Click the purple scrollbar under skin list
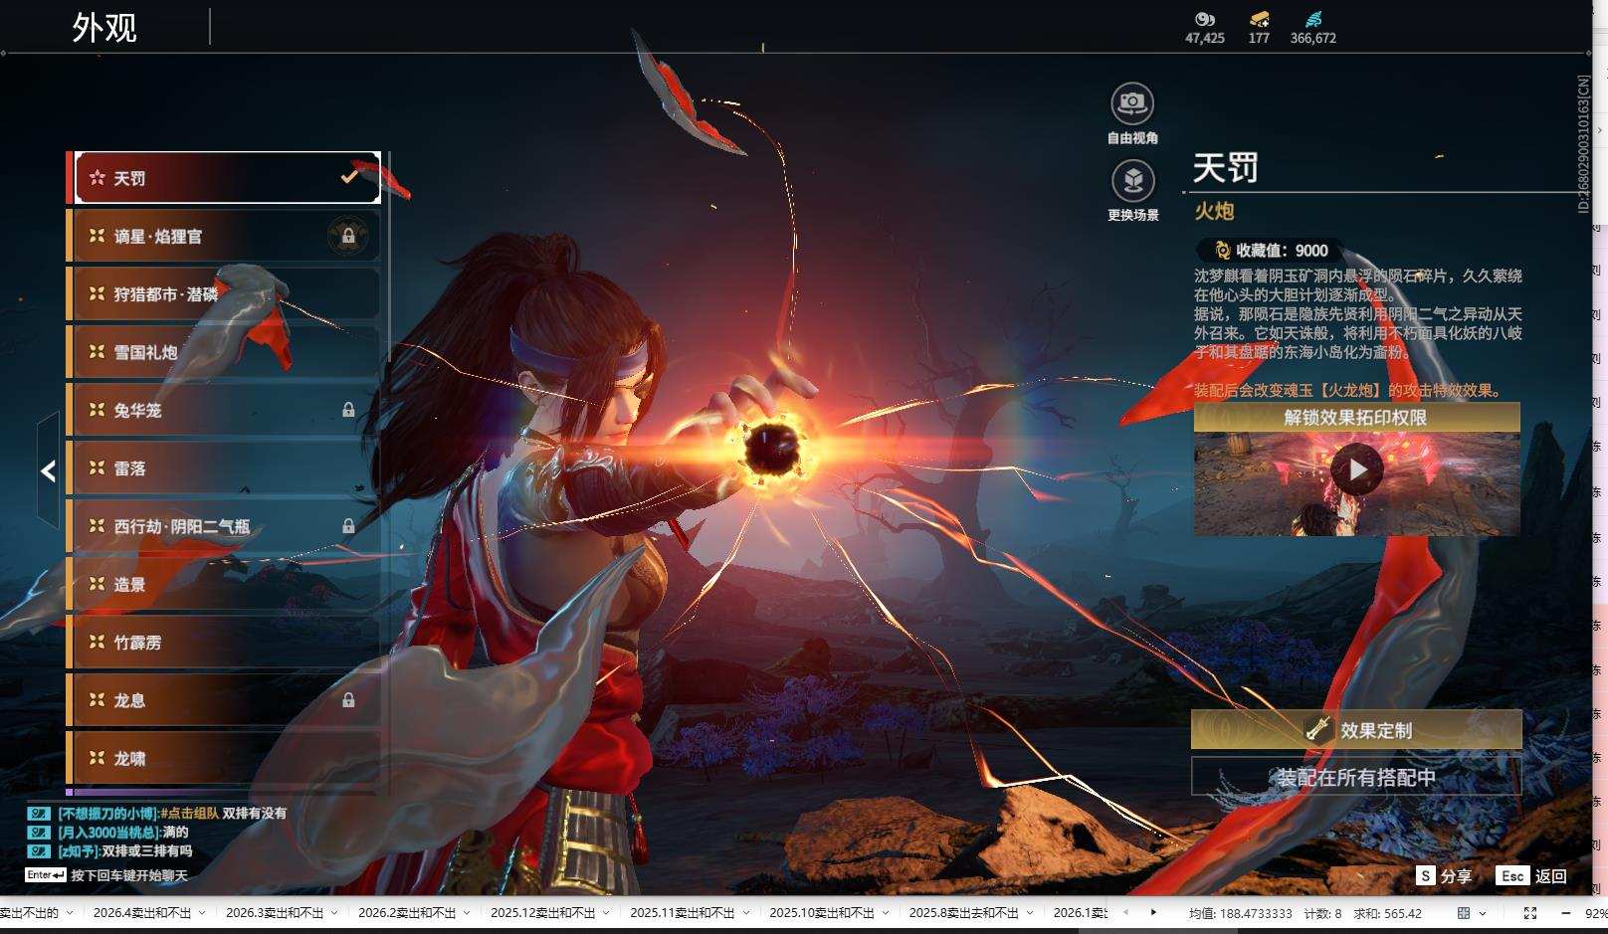1608x934 pixels. click(221, 793)
